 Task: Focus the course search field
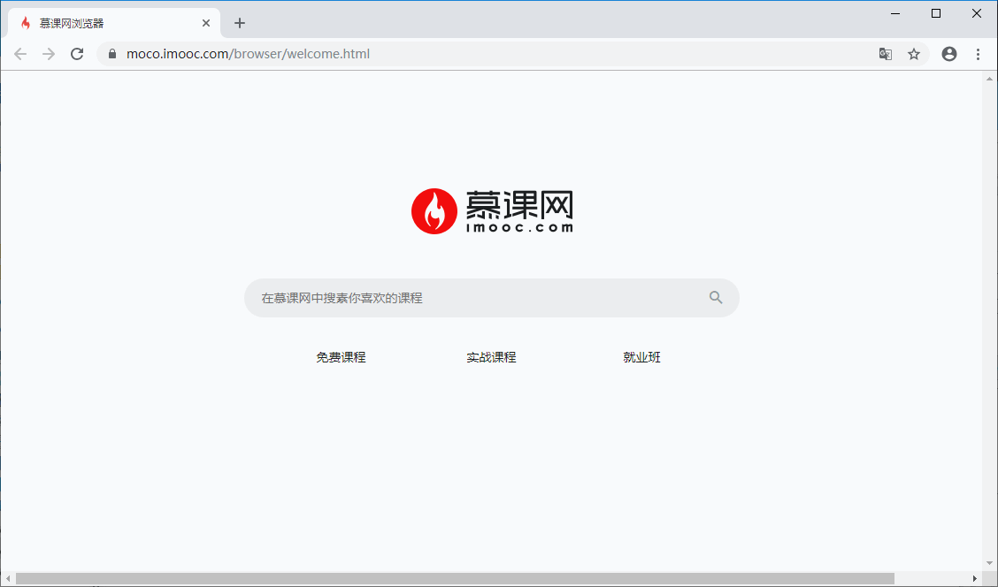[x=491, y=298]
